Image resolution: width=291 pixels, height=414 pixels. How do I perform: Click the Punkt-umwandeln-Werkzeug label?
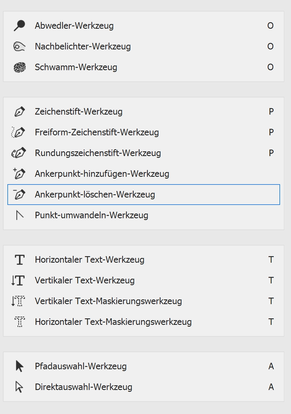(91, 215)
